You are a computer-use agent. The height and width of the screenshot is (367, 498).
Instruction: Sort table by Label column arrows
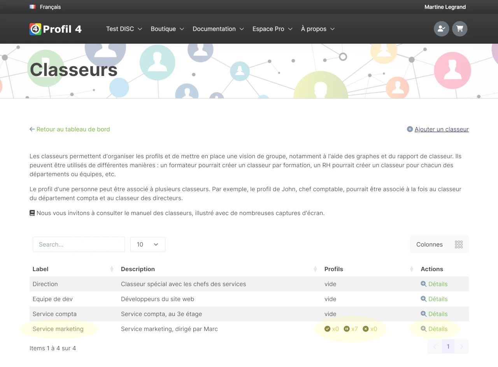click(x=112, y=269)
